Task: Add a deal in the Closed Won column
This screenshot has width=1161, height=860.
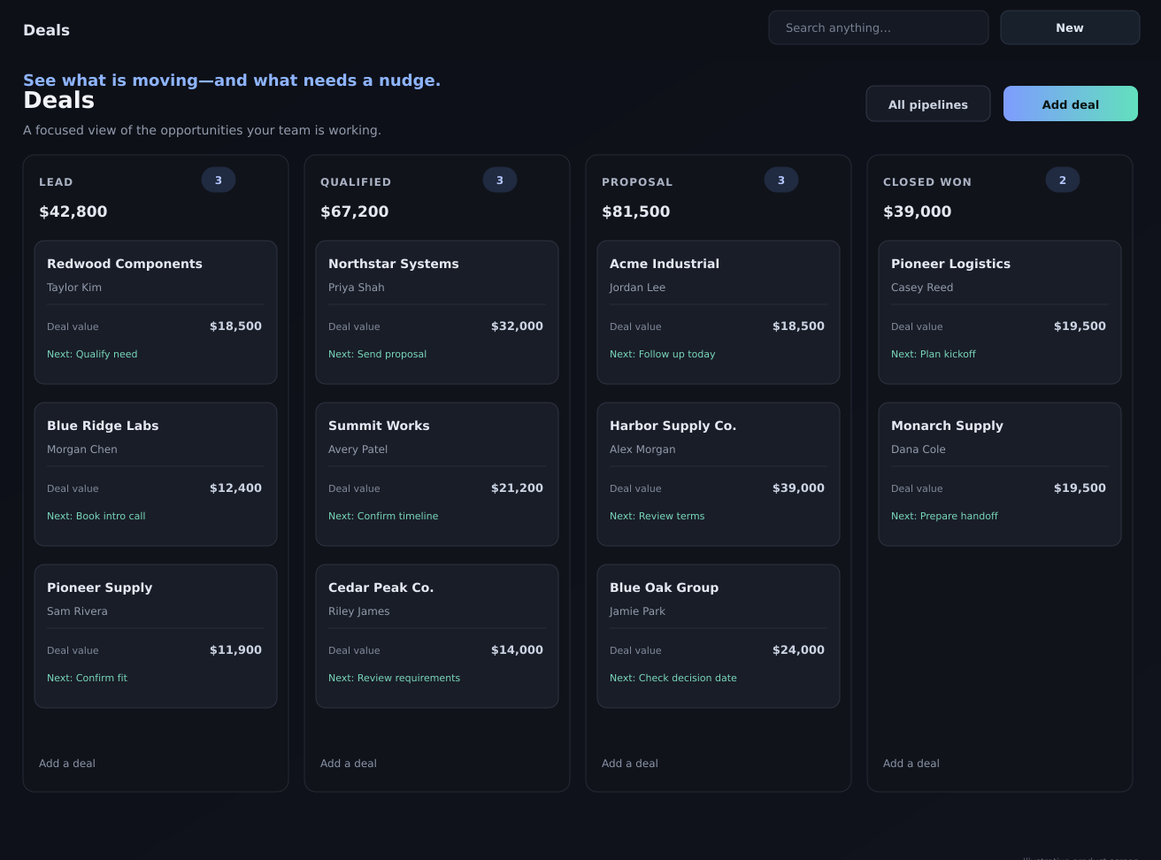Action: pyautogui.click(x=911, y=764)
